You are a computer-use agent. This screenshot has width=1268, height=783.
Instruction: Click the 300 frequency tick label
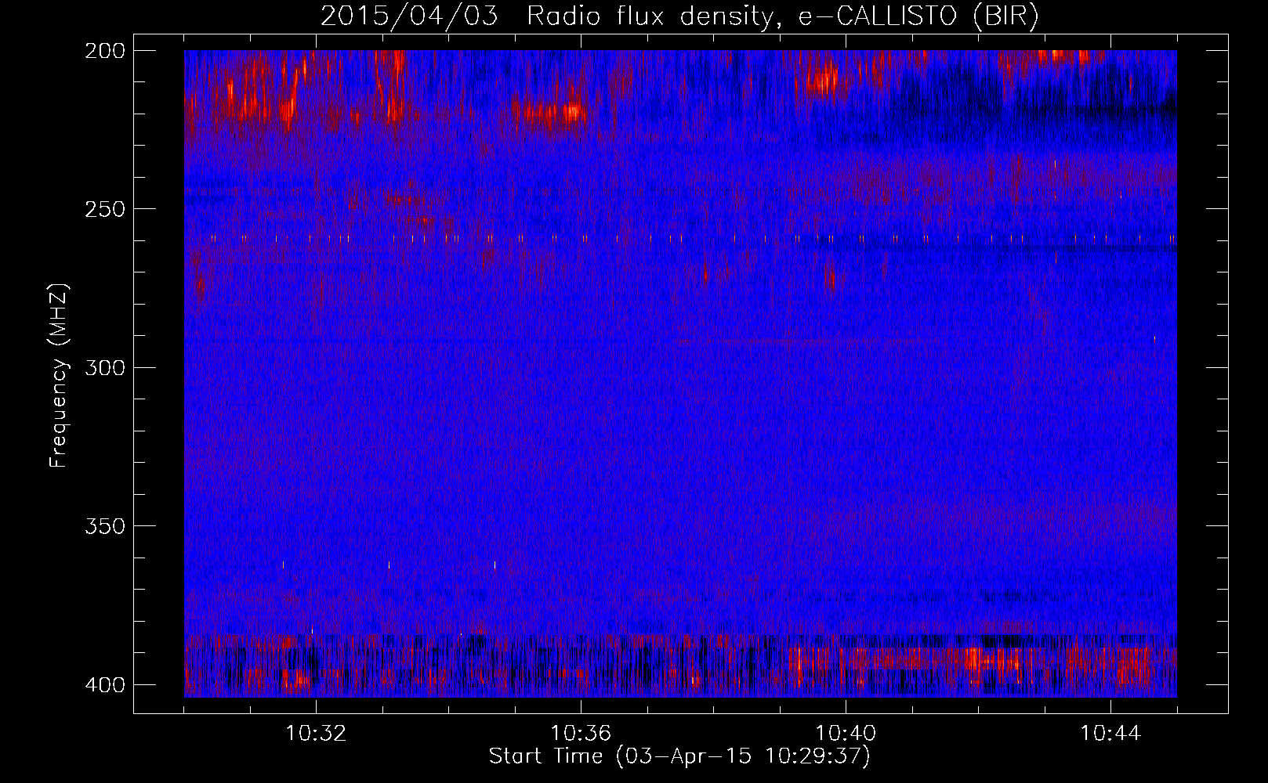[104, 367]
